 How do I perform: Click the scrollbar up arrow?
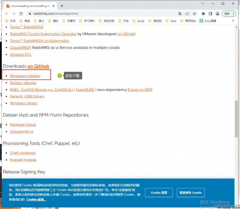[236, 27]
